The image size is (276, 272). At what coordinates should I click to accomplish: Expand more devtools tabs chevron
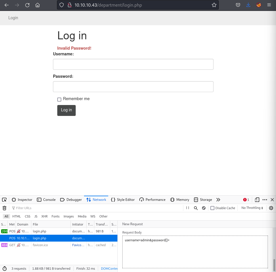tap(218, 200)
